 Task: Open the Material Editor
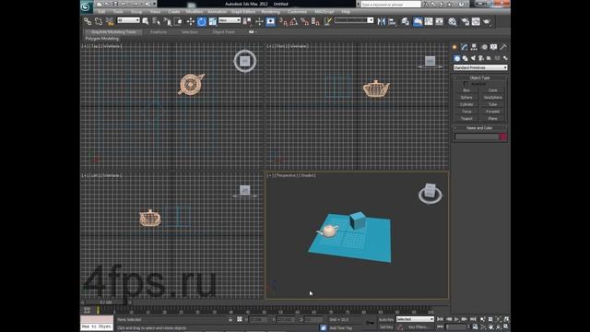click(x=453, y=21)
